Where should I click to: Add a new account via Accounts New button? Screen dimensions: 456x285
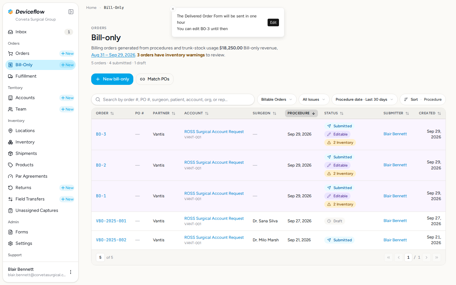[x=67, y=98]
